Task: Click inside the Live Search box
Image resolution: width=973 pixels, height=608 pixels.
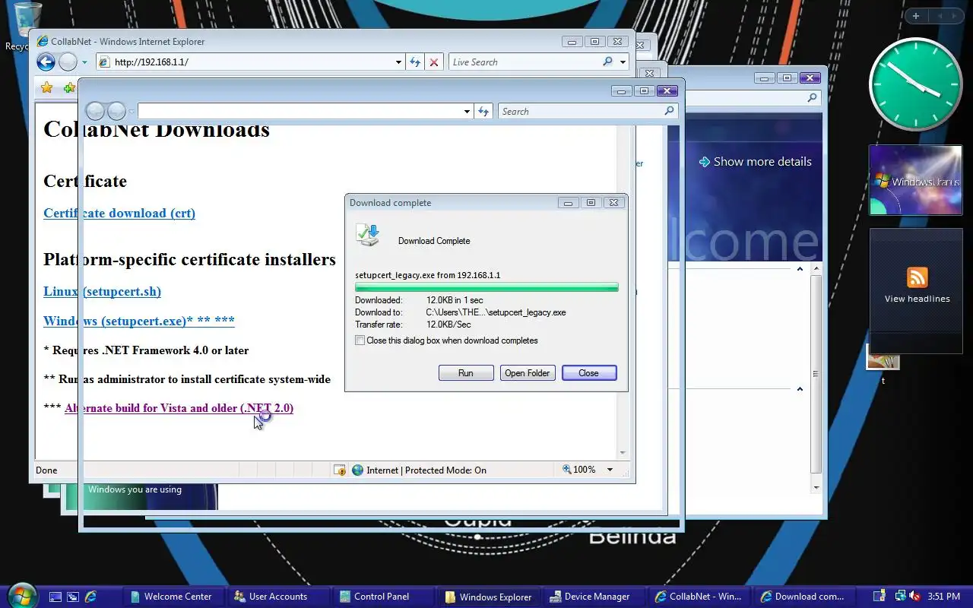Action: (525, 62)
